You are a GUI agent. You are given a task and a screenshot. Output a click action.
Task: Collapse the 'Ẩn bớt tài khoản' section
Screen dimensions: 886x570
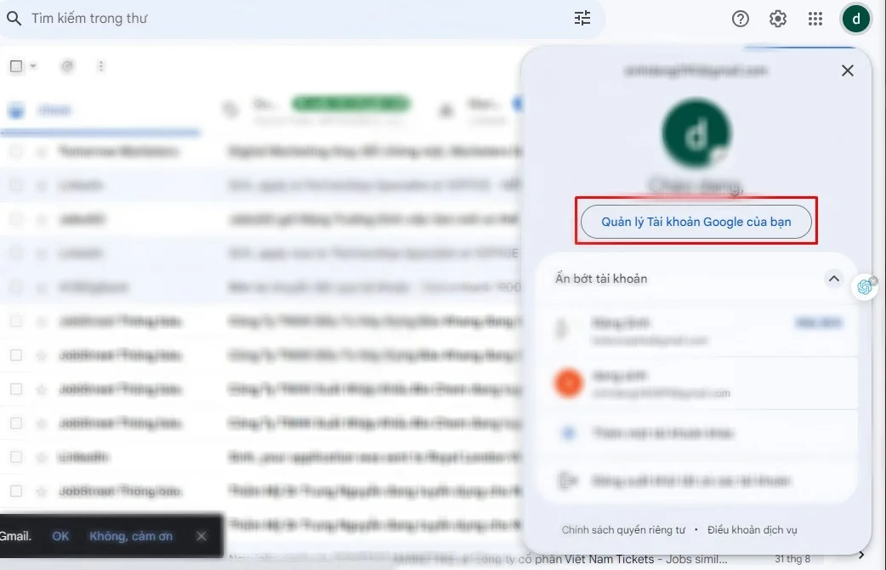coord(833,278)
